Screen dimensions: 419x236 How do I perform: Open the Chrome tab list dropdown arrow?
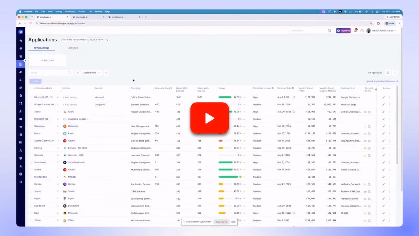(32, 17)
